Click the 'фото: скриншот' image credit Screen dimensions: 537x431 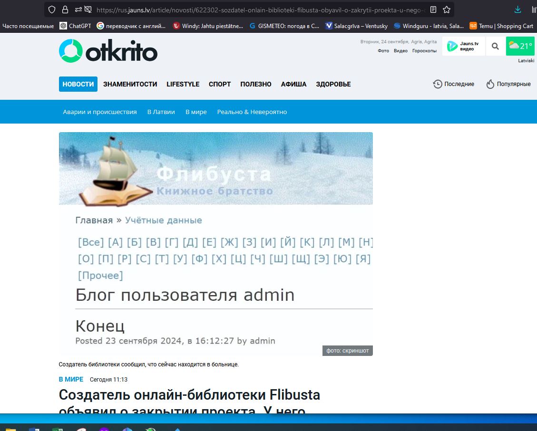pos(348,351)
